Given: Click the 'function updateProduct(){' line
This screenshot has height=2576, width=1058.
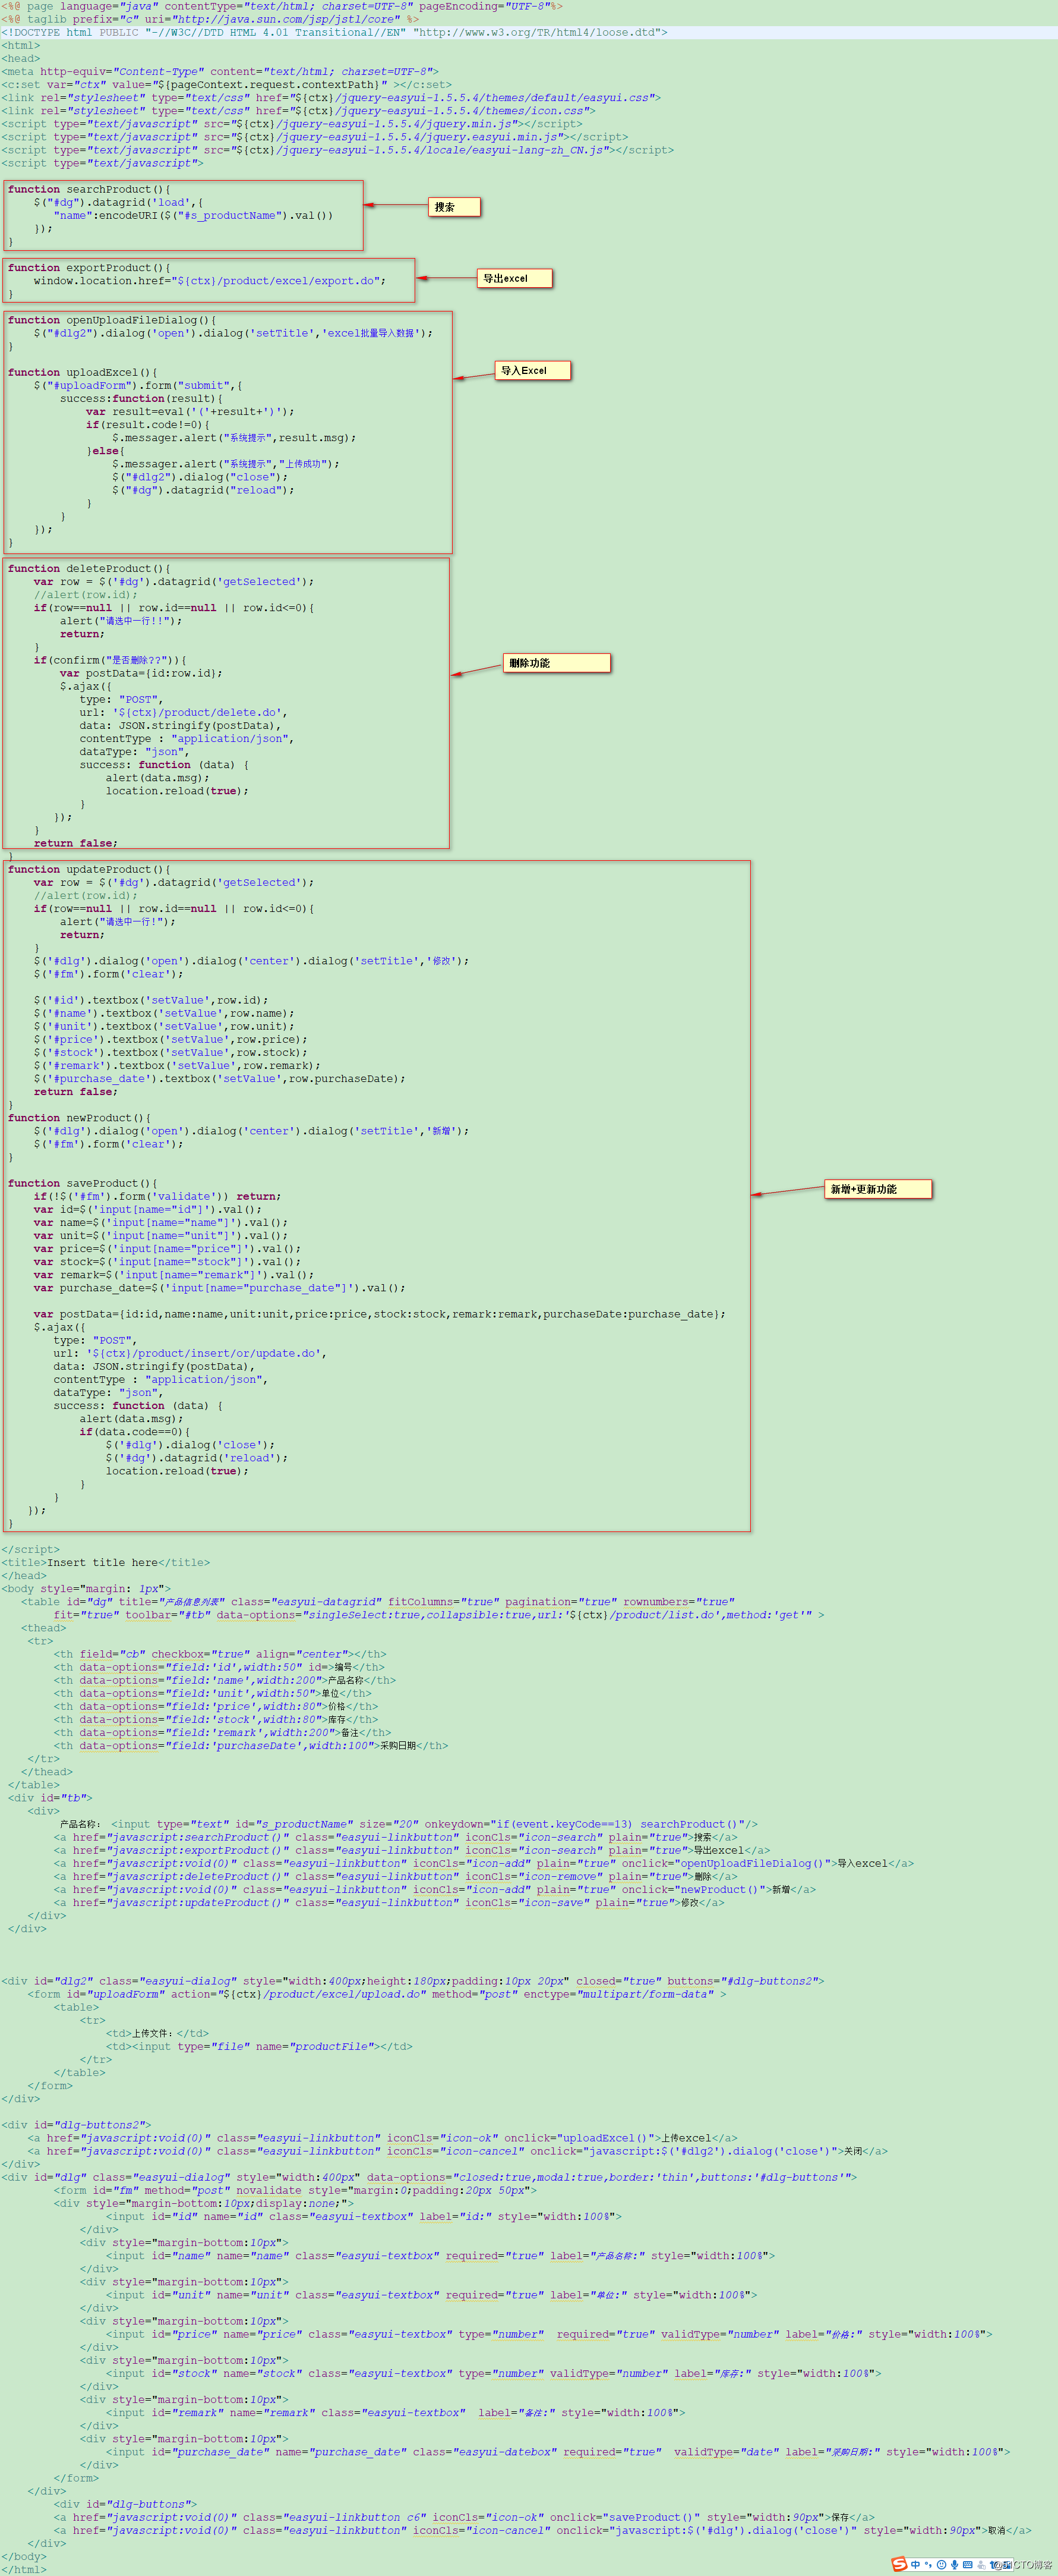Looking at the screenshot, I should (x=89, y=869).
